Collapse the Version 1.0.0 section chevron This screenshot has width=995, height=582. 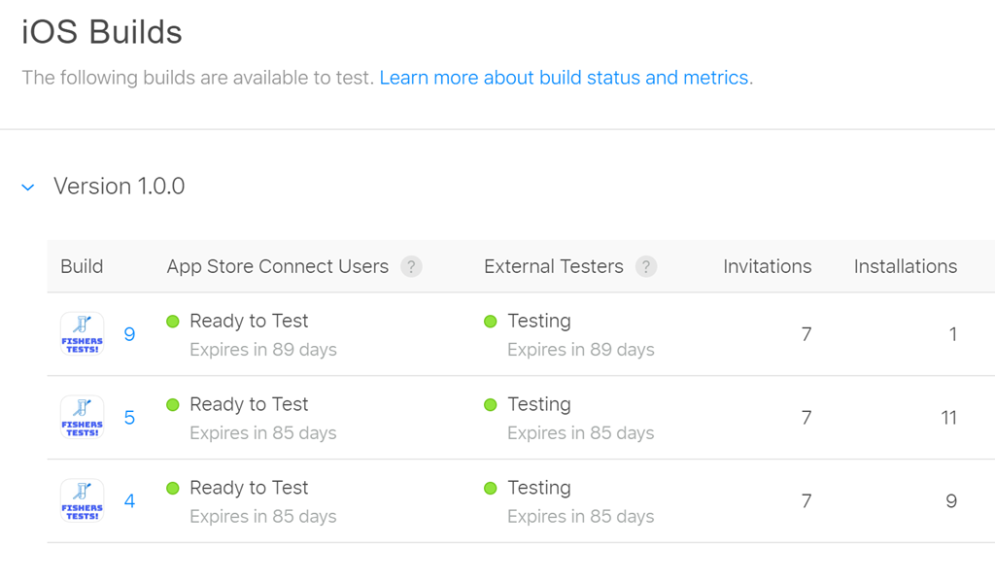[28, 187]
